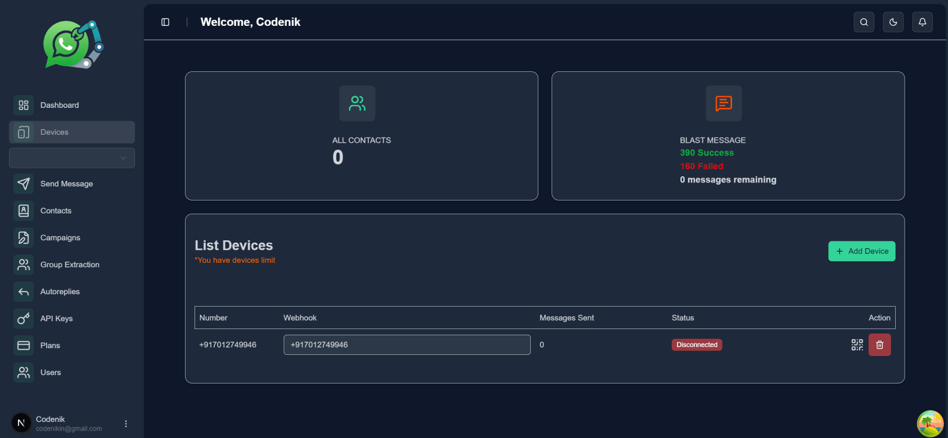The image size is (948, 438).
Task: Toggle dark mode with the moon icon
Action: coord(893,22)
